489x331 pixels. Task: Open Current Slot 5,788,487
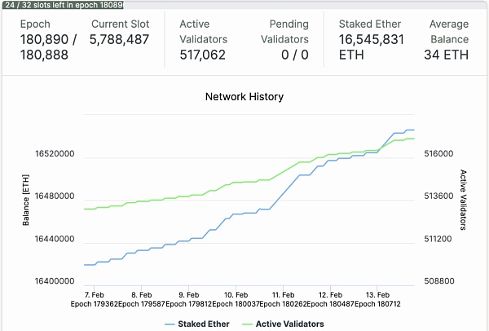coord(119,38)
